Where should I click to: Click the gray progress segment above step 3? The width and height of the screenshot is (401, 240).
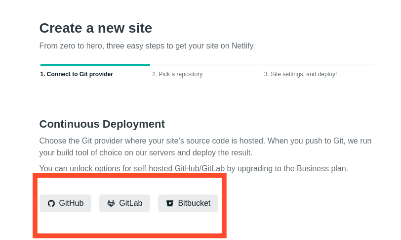(319, 64)
